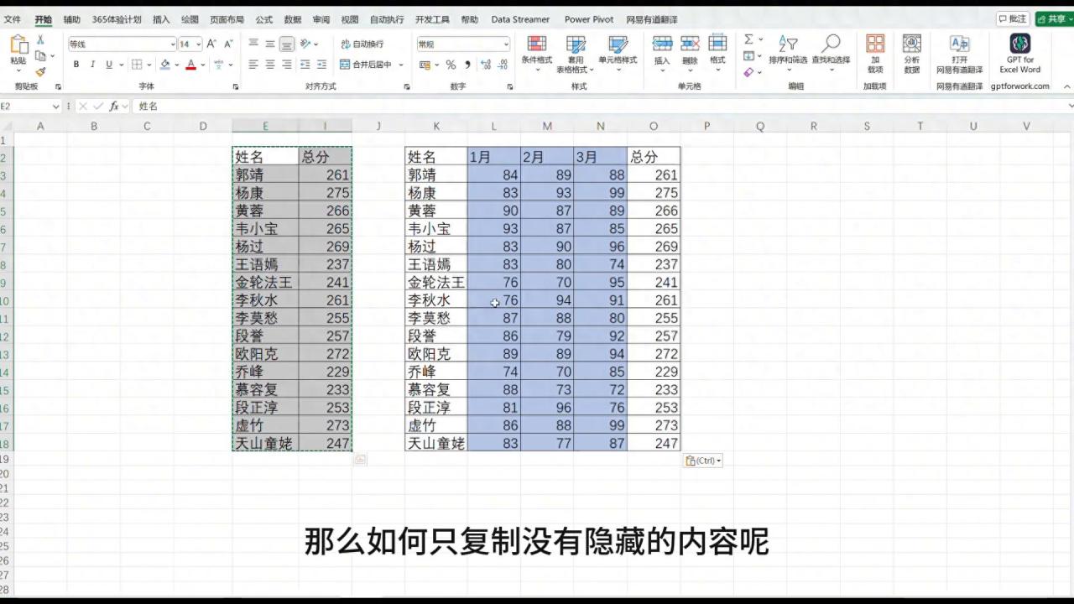Expand merge and center options arrow
This screenshot has width=1074, height=604.
click(401, 65)
